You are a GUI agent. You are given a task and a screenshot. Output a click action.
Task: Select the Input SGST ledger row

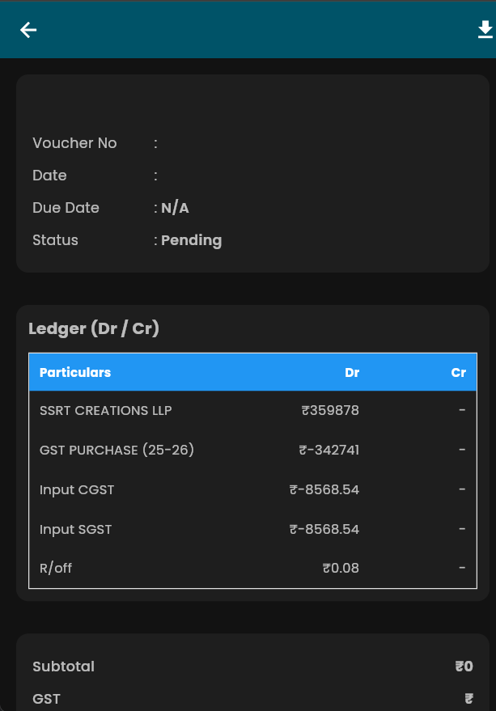pyautogui.click(x=252, y=529)
